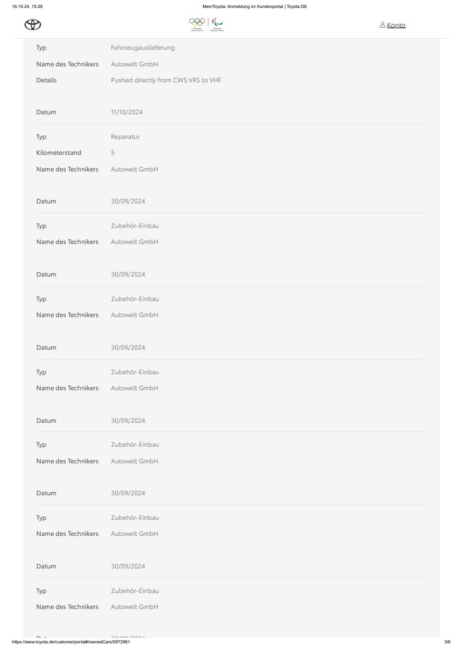This screenshot has height=652, width=462.
Task: Open the Konto account link
Action: (x=396, y=25)
